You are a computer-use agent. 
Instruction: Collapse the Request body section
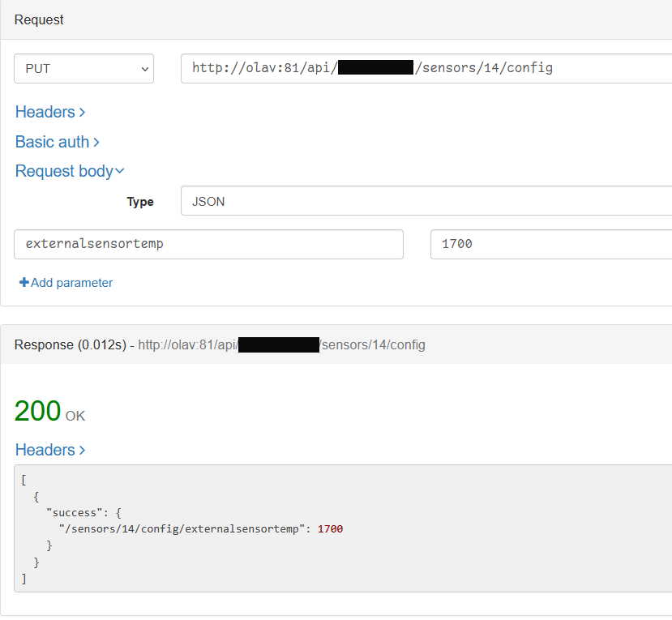pos(70,171)
